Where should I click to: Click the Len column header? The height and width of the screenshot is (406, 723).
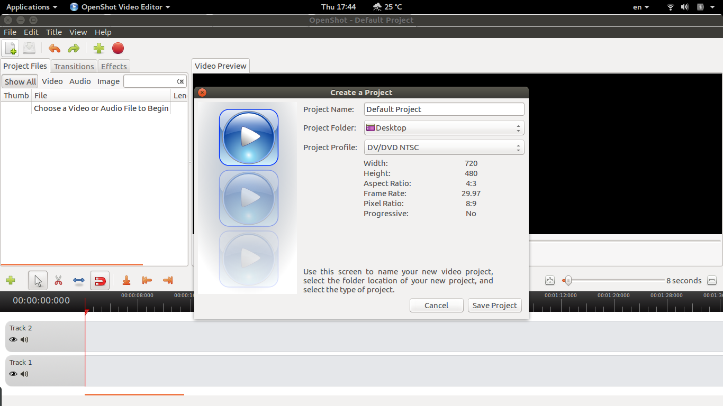pos(180,96)
